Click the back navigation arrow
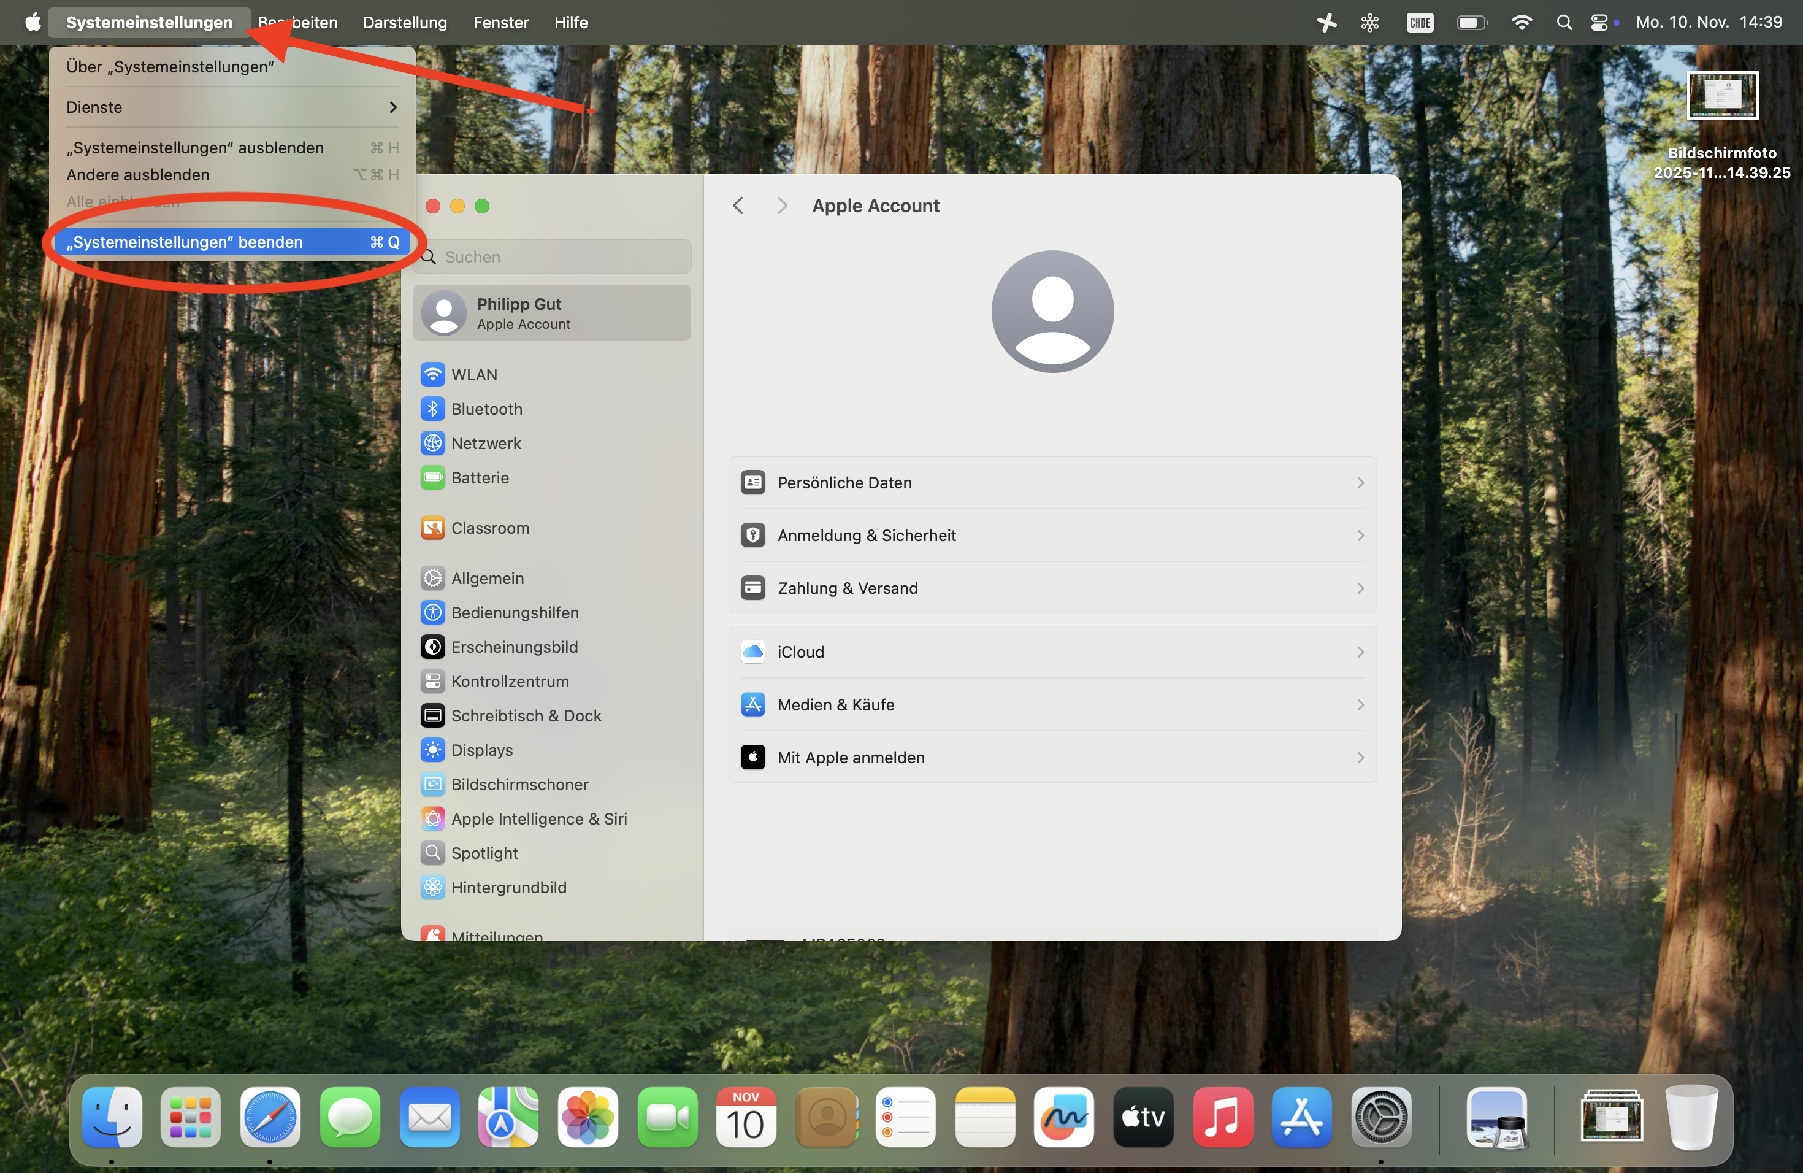 tap(738, 206)
